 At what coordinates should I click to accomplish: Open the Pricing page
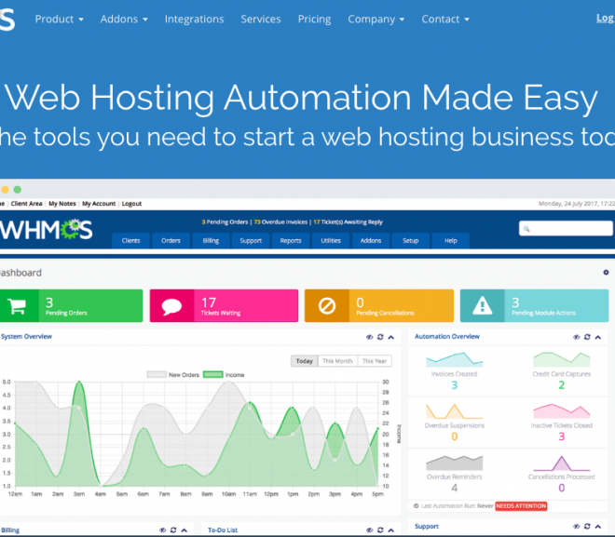(314, 20)
